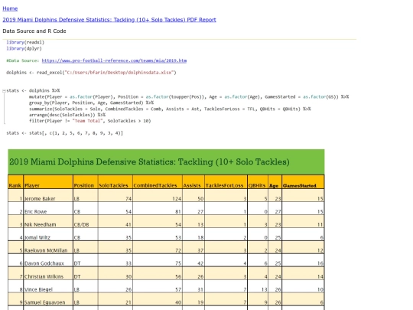Click the Age column header
The height and width of the screenshot is (310, 413).
(x=275, y=182)
